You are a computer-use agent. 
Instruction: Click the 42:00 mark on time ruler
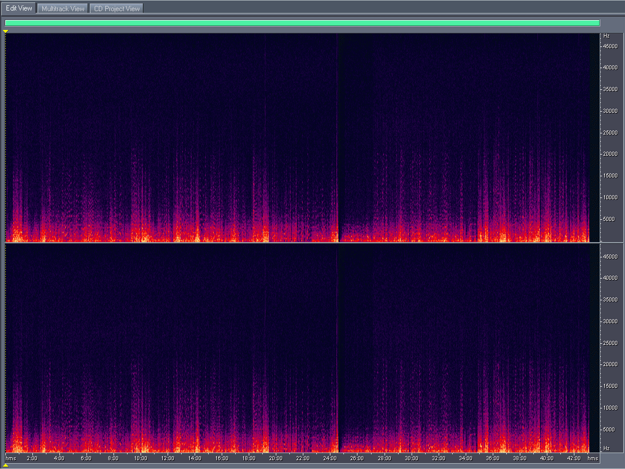574,458
